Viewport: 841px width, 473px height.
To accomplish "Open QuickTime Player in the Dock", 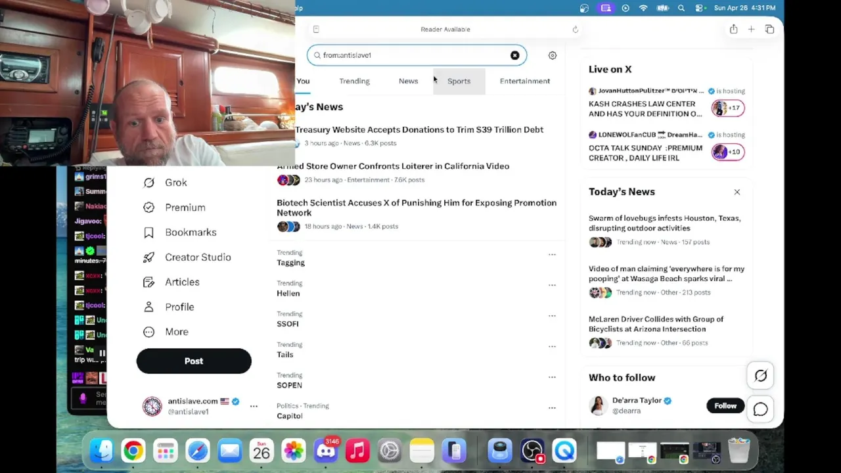I will coord(564,451).
